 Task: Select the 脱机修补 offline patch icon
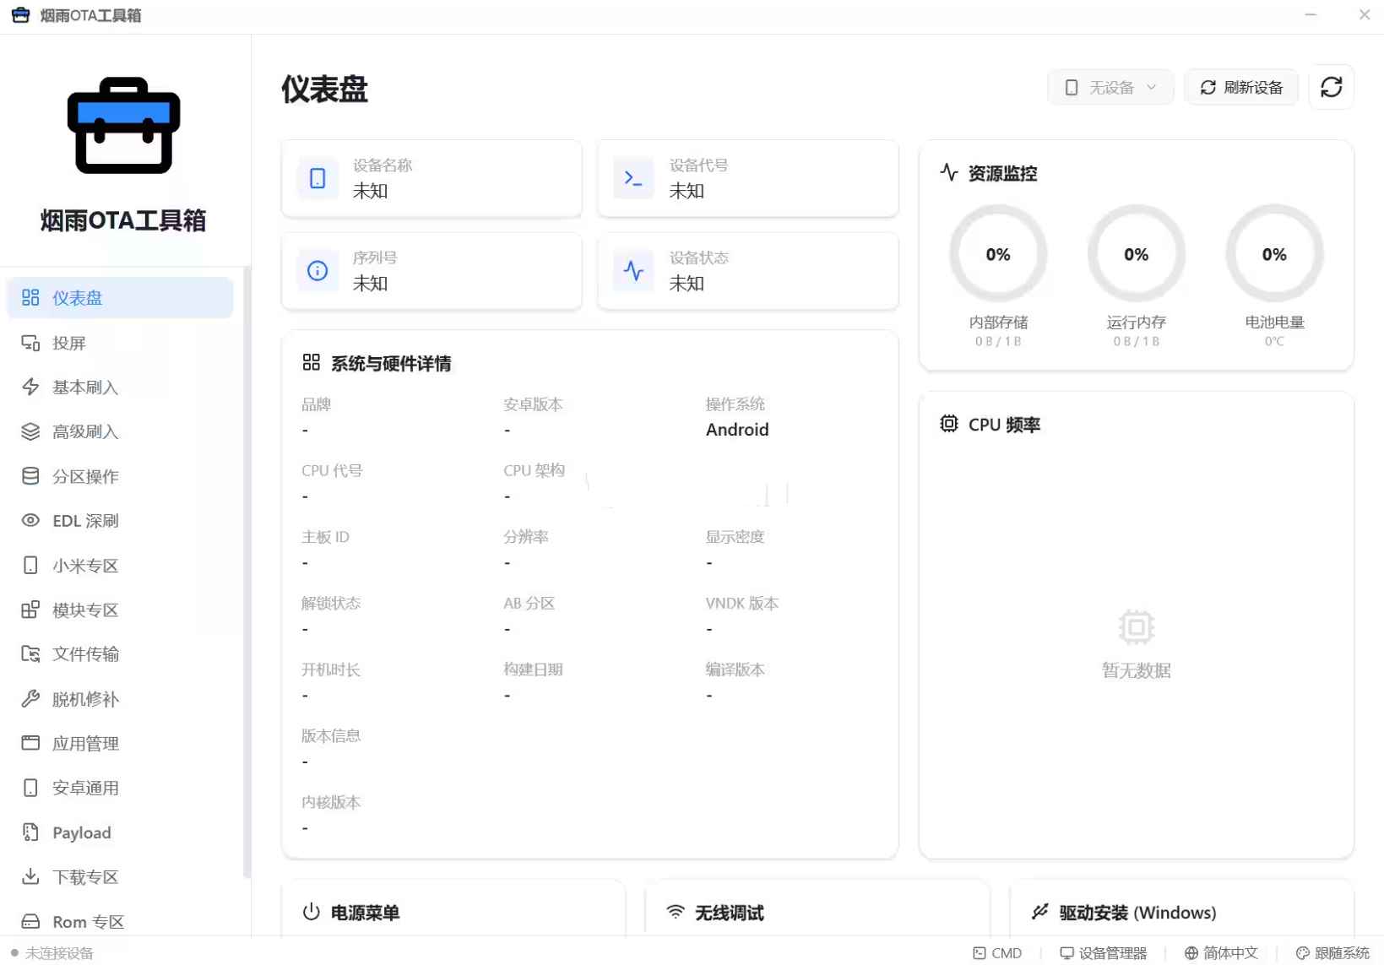pos(30,699)
